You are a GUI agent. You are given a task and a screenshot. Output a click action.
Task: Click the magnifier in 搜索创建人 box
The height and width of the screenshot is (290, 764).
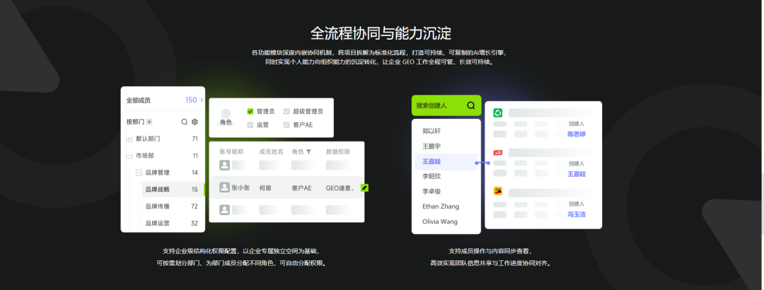click(471, 105)
